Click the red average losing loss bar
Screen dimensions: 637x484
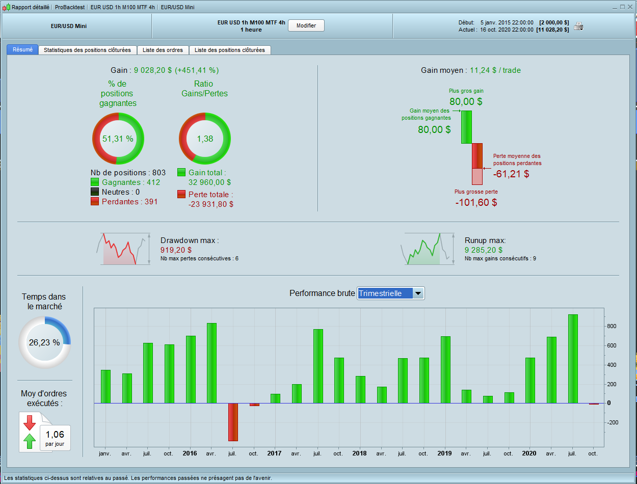(x=477, y=156)
